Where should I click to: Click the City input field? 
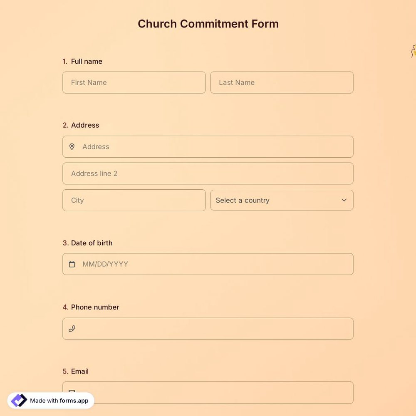(134, 200)
